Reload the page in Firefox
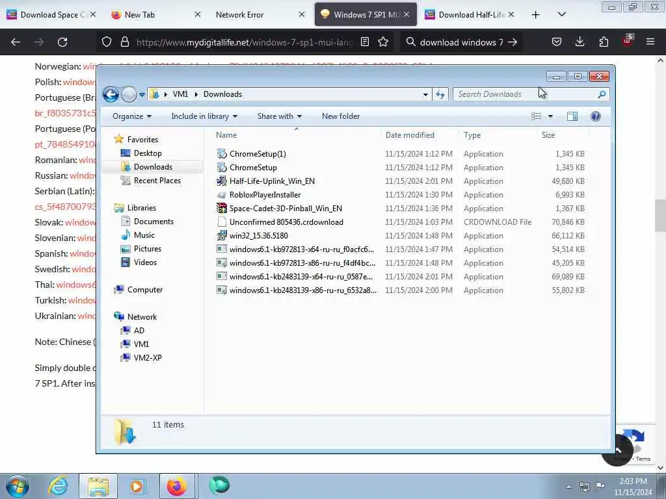This screenshot has width=666, height=499. click(x=62, y=42)
